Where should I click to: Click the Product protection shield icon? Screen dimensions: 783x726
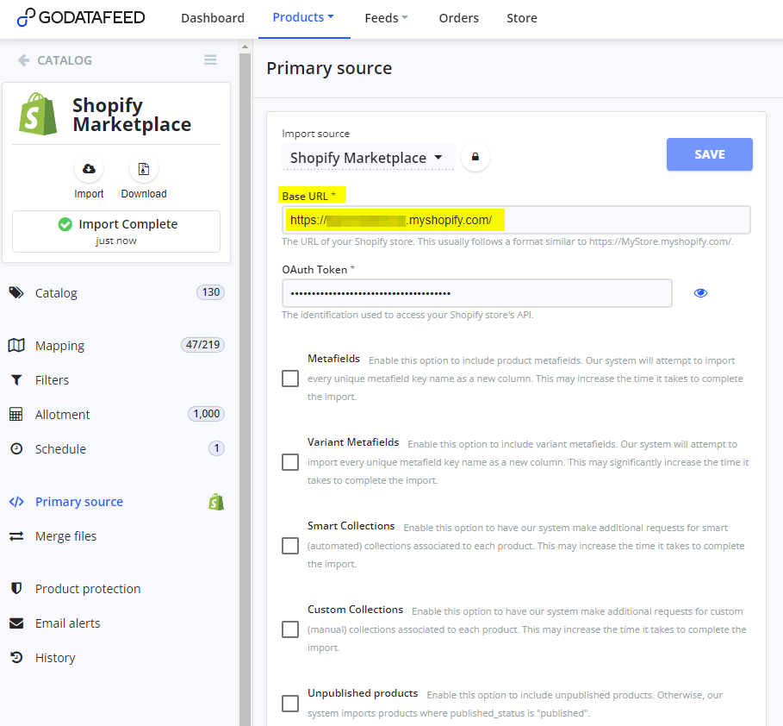[x=16, y=588]
